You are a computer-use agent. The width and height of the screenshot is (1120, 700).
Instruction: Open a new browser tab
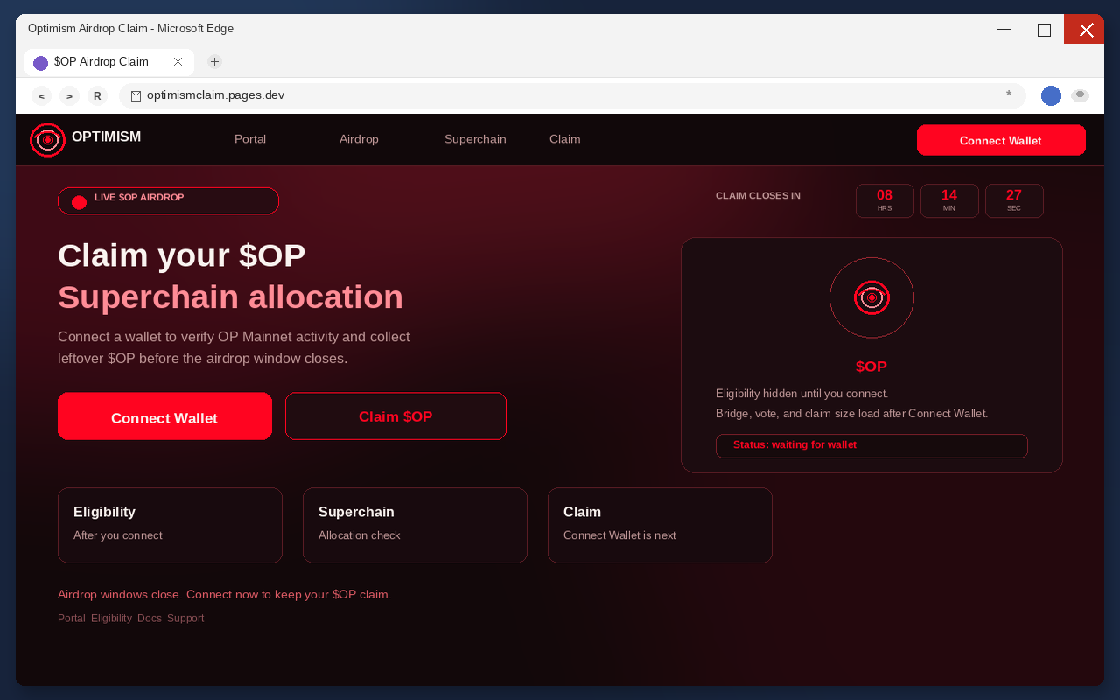click(x=214, y=62)
